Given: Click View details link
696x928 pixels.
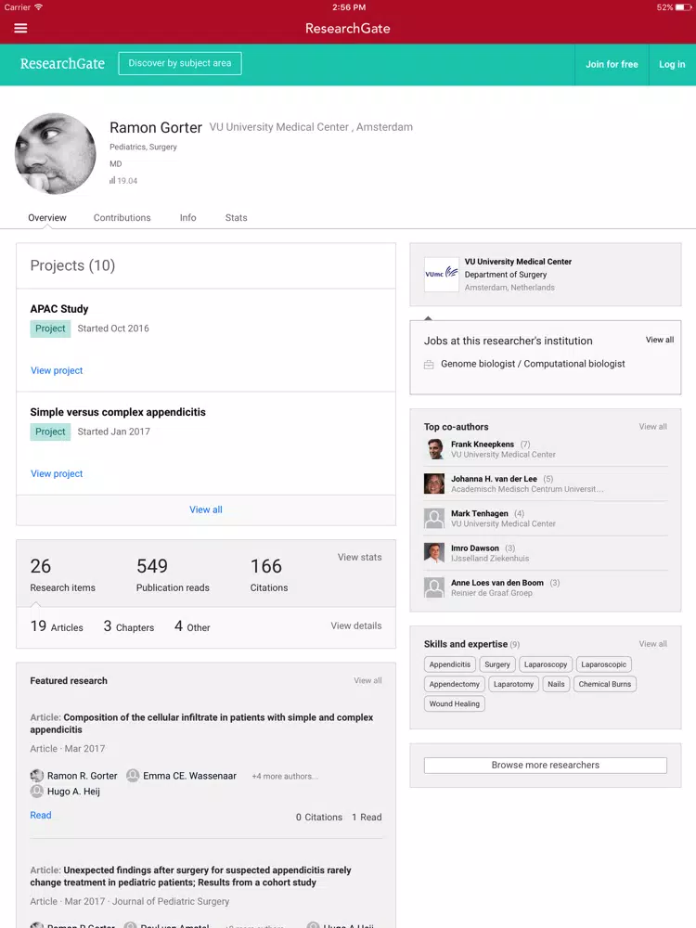Looking at the screenshot, I should [356, 625].
